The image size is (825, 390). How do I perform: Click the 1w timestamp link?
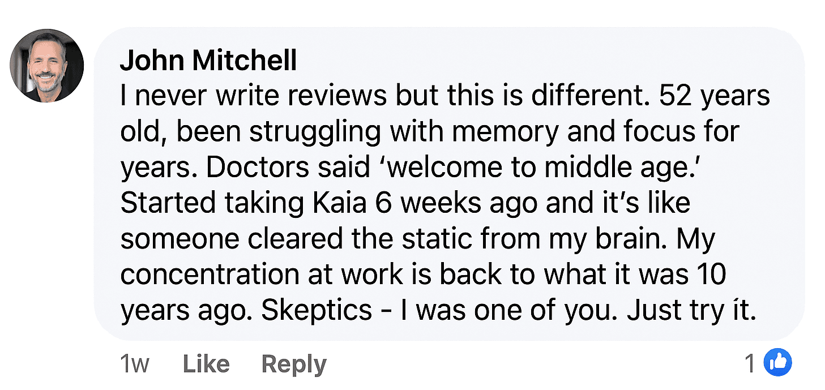[x=134, y=364]
